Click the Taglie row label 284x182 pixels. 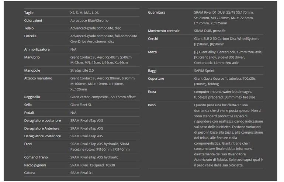[29, 13]
